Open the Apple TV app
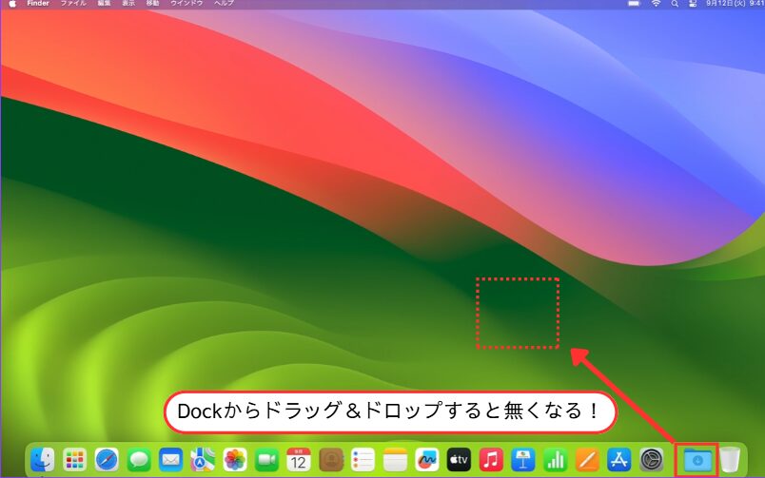765x478 pixels. click(459, 460)
